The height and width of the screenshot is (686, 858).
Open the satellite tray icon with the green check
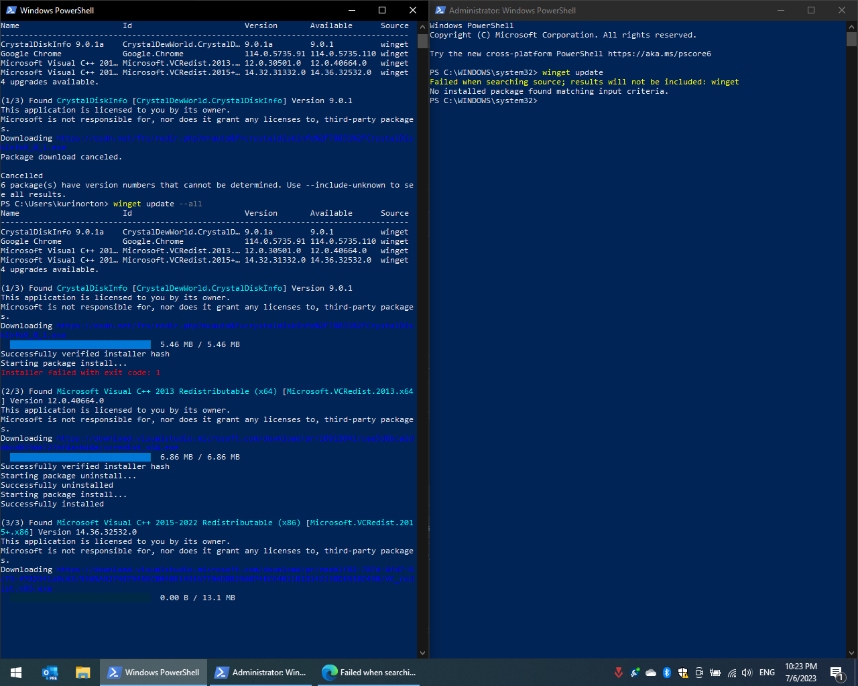pyautogui.click(x=634, y=673)
